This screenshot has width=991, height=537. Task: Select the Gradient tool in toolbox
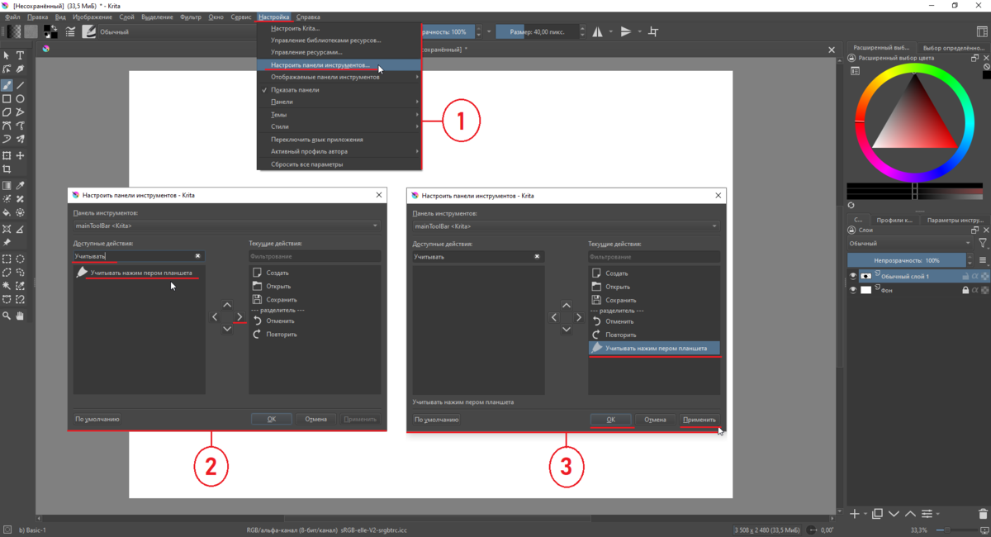point(7,186)
